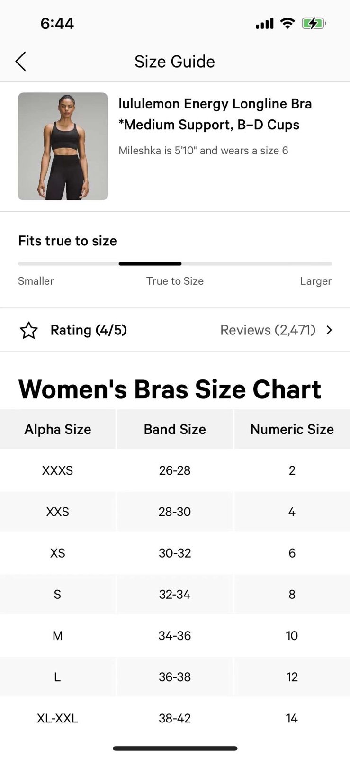Tap the XL-XXL alpha size cell
The height and width of the screenshot is (758, 350).
coord(58,718)
